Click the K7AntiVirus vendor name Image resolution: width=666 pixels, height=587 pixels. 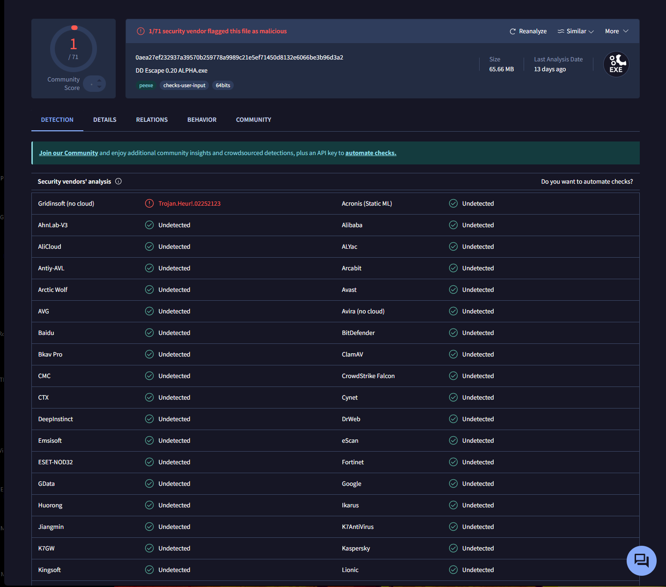pyautogui.click(x=358, y=527)
